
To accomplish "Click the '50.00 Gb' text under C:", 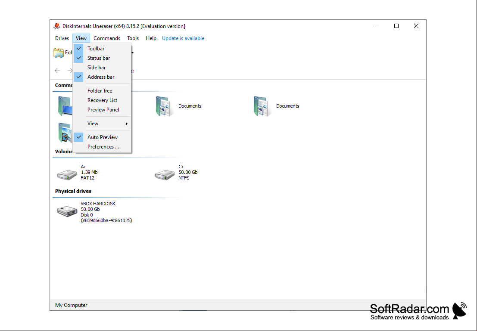I will [x=188, y=172].
